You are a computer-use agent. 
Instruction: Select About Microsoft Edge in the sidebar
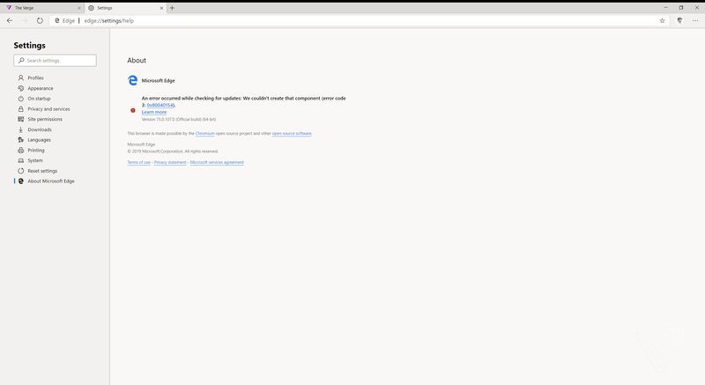(51, 181)
